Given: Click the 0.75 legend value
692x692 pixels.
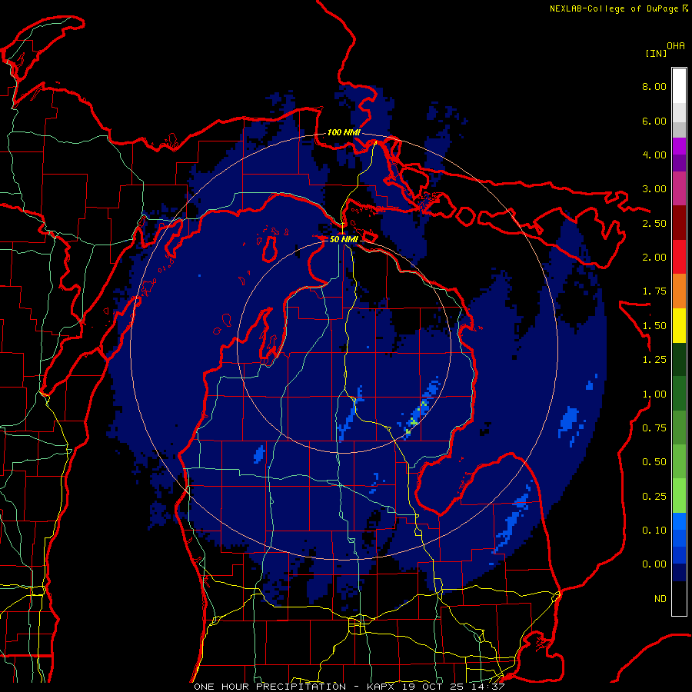Looking at the screenshot, I should pyautogui.click(x=654, y=428).
